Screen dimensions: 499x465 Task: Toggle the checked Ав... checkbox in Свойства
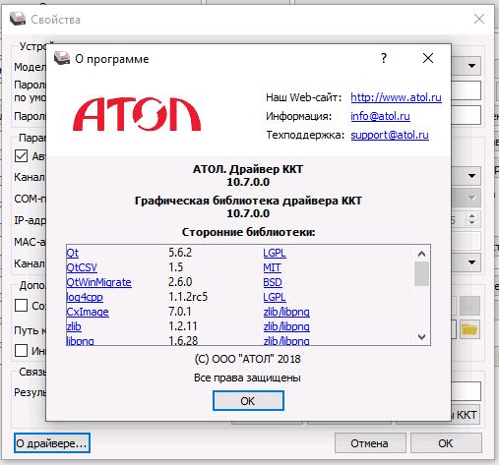pyautogui.click(x=21, y=156)
